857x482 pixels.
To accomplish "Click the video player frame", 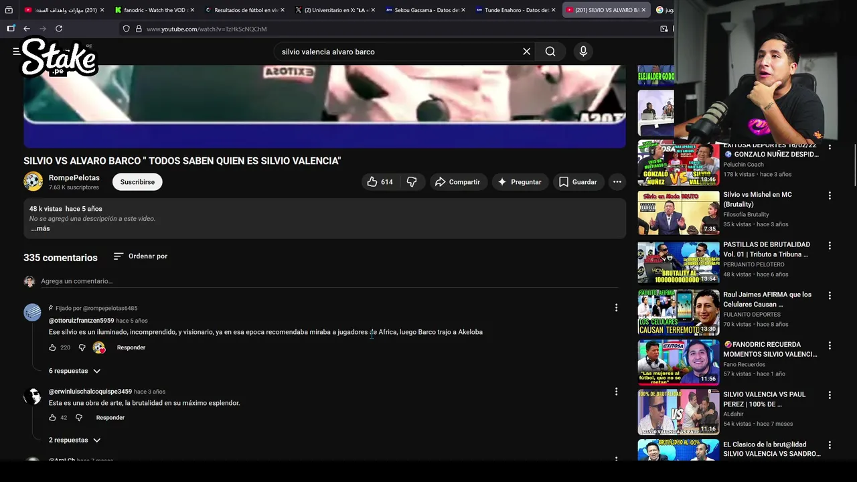I will point(325,106).
